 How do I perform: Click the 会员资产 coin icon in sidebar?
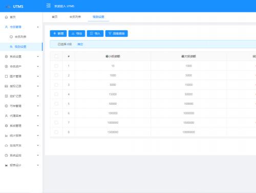click(x=6, y=66)
